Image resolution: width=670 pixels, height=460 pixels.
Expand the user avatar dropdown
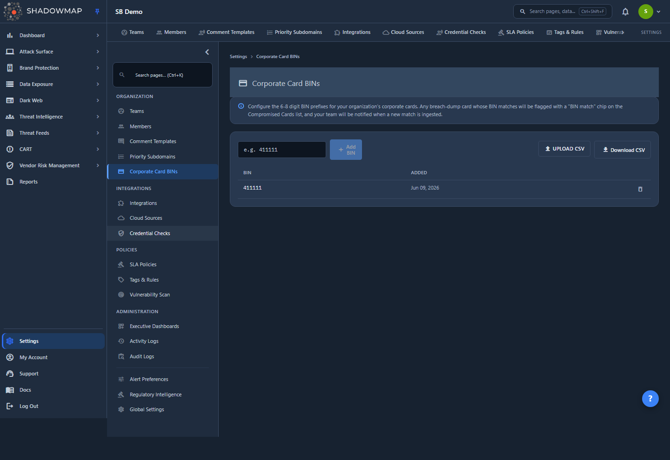[x=658, y=12]
